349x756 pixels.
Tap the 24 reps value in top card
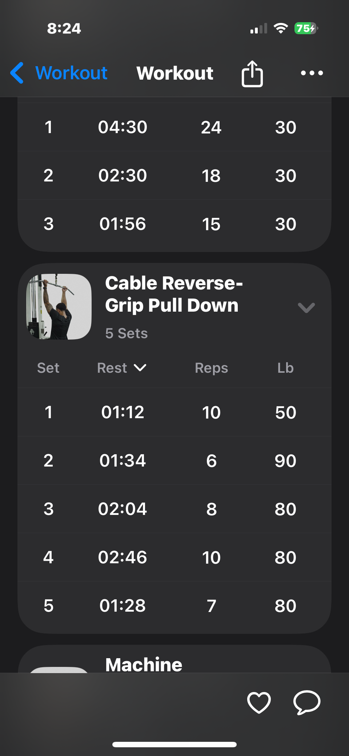211,127
